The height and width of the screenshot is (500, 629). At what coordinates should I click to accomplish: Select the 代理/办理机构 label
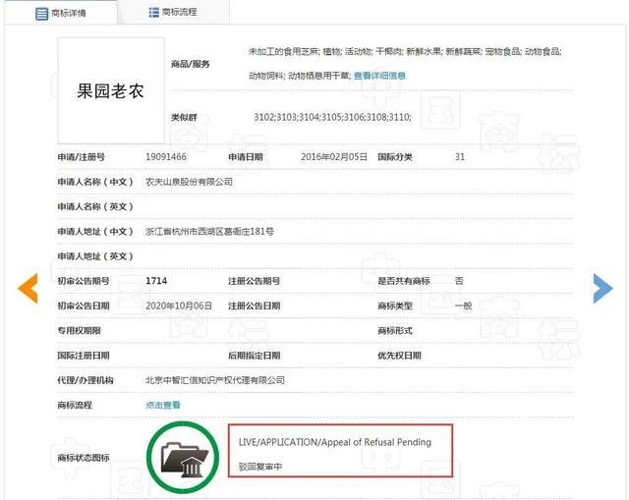pyautogui.click(x=86, y=380)
